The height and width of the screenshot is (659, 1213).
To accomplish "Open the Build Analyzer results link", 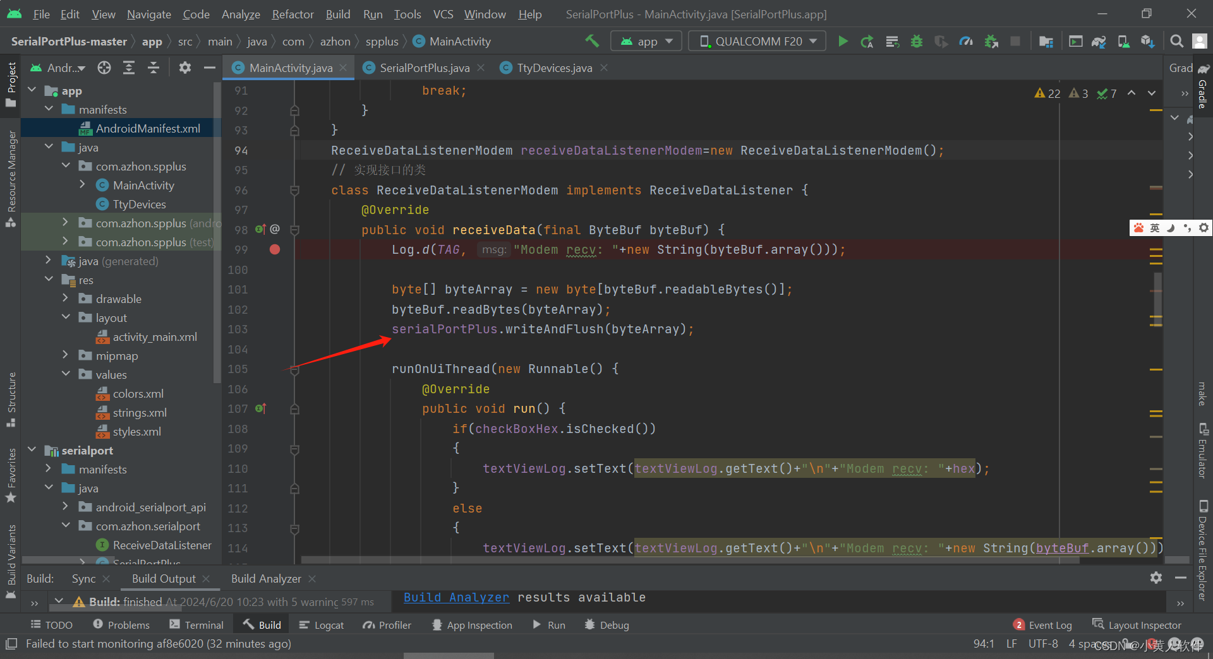I will click(456, 597).
